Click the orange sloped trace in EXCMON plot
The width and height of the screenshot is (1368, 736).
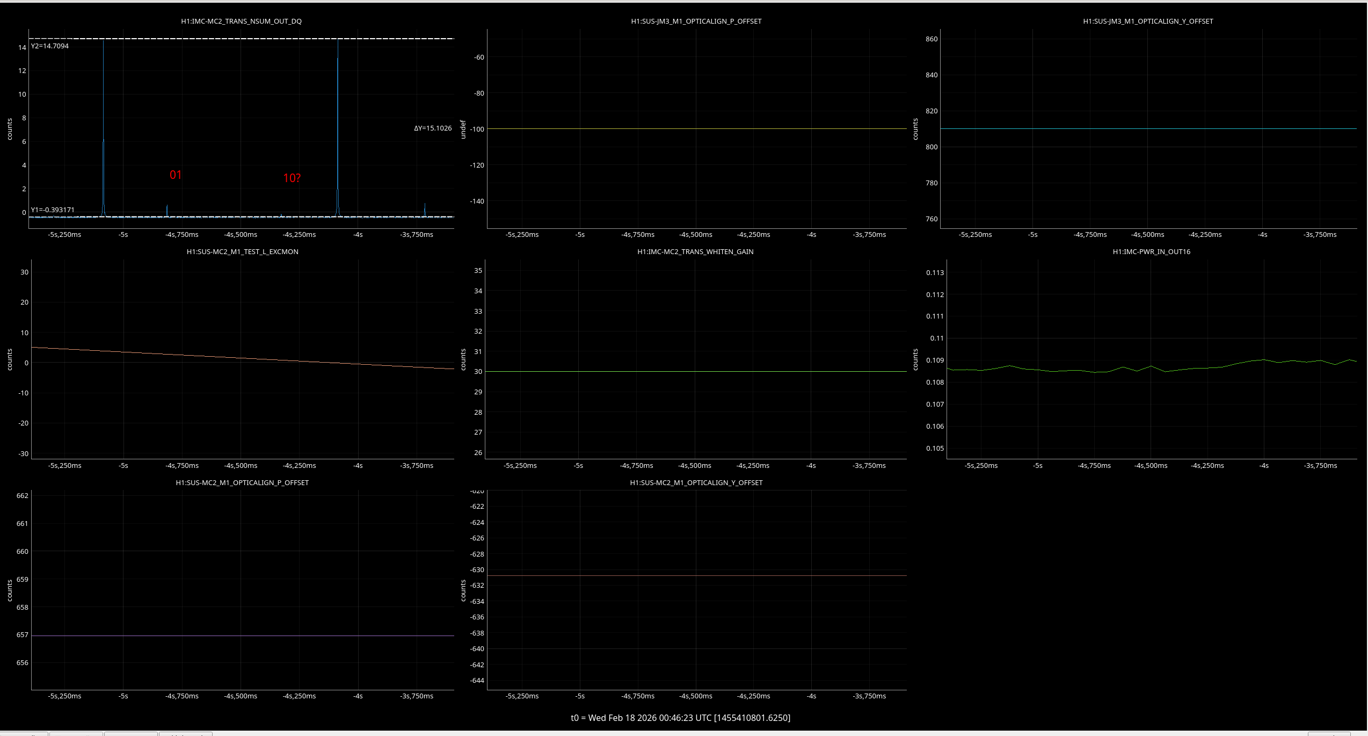241,358
